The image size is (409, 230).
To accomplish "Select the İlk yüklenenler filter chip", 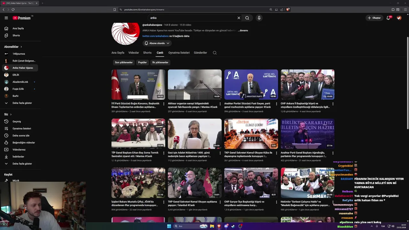I will (160, 63).
